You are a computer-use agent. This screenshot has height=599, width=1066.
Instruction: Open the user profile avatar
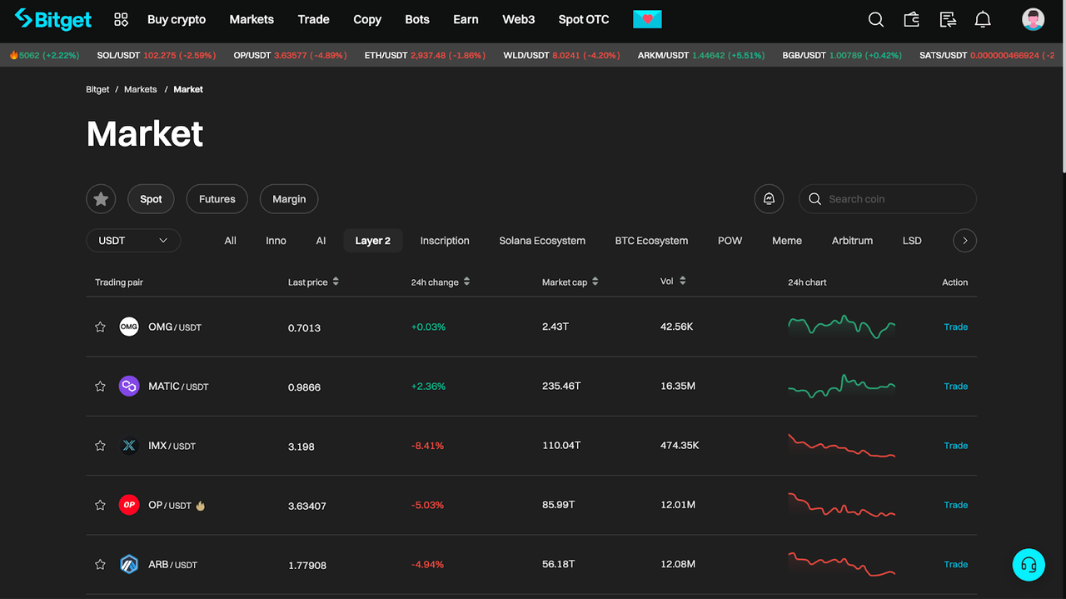[1033, 19]
